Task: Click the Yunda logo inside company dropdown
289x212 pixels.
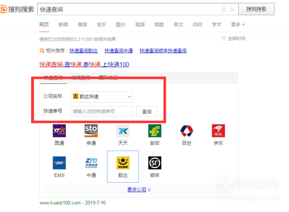Action: click(76, 96)
